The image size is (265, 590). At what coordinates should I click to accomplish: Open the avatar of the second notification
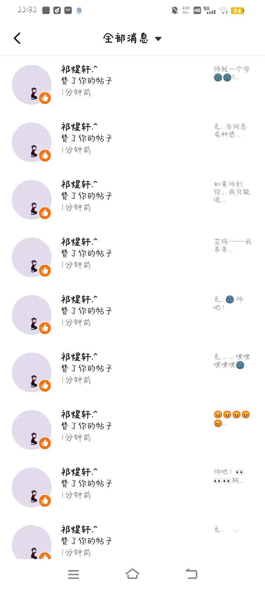[x=32, y=142]
